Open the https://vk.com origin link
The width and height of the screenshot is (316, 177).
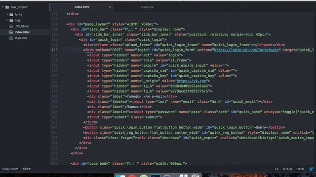191,81
